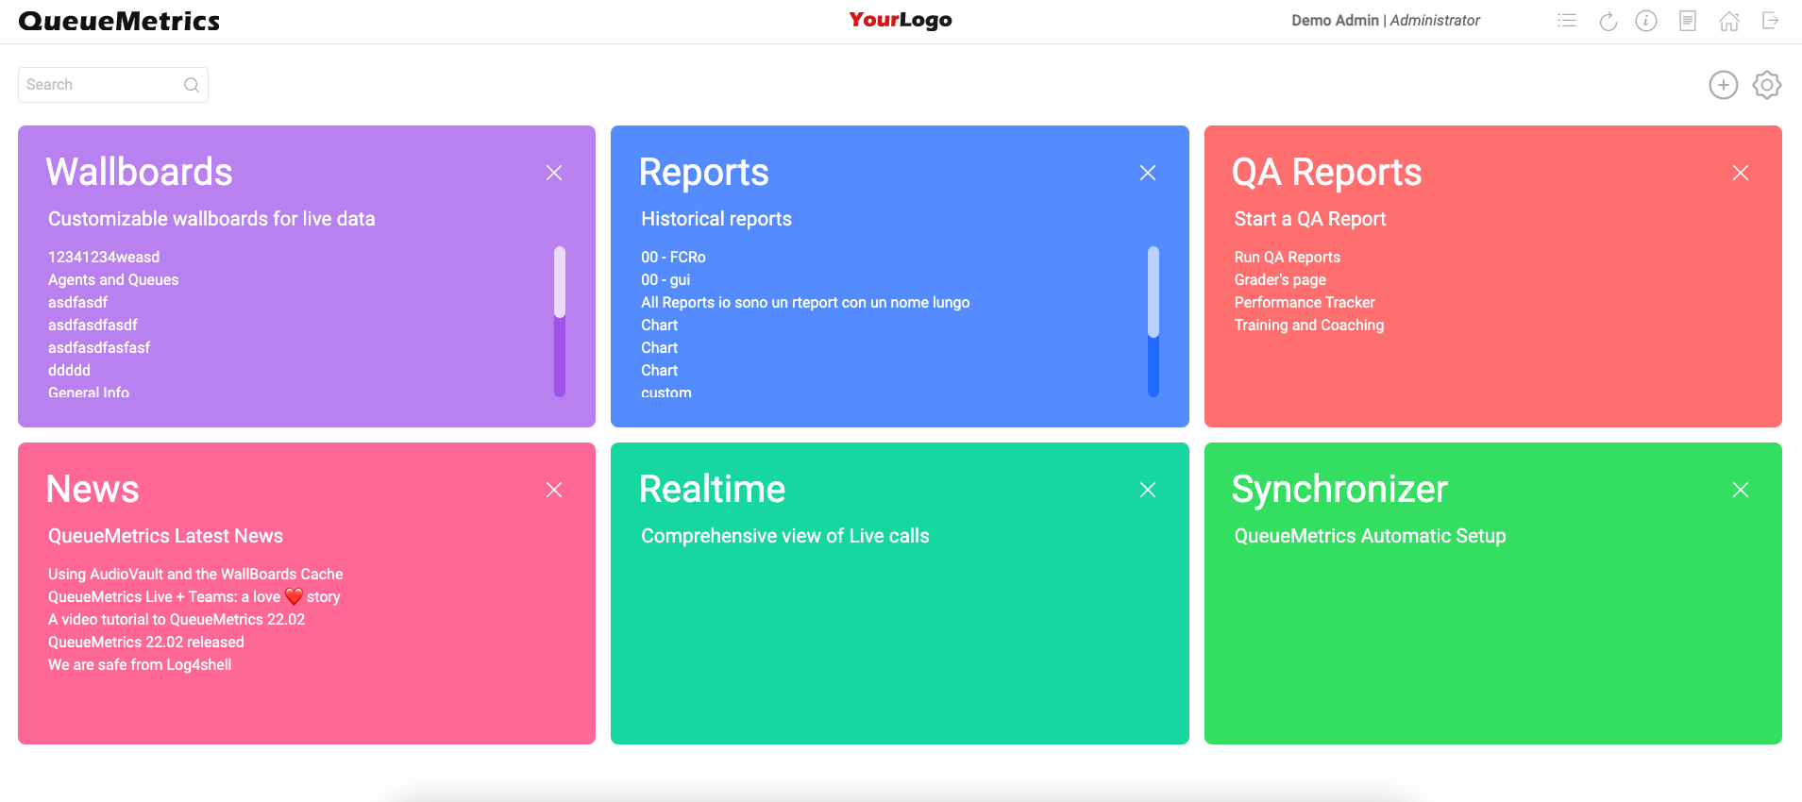Image resolution: width=1802 pixels, height=802 pixels.
Task: Open the News card title
Action: 93,489
